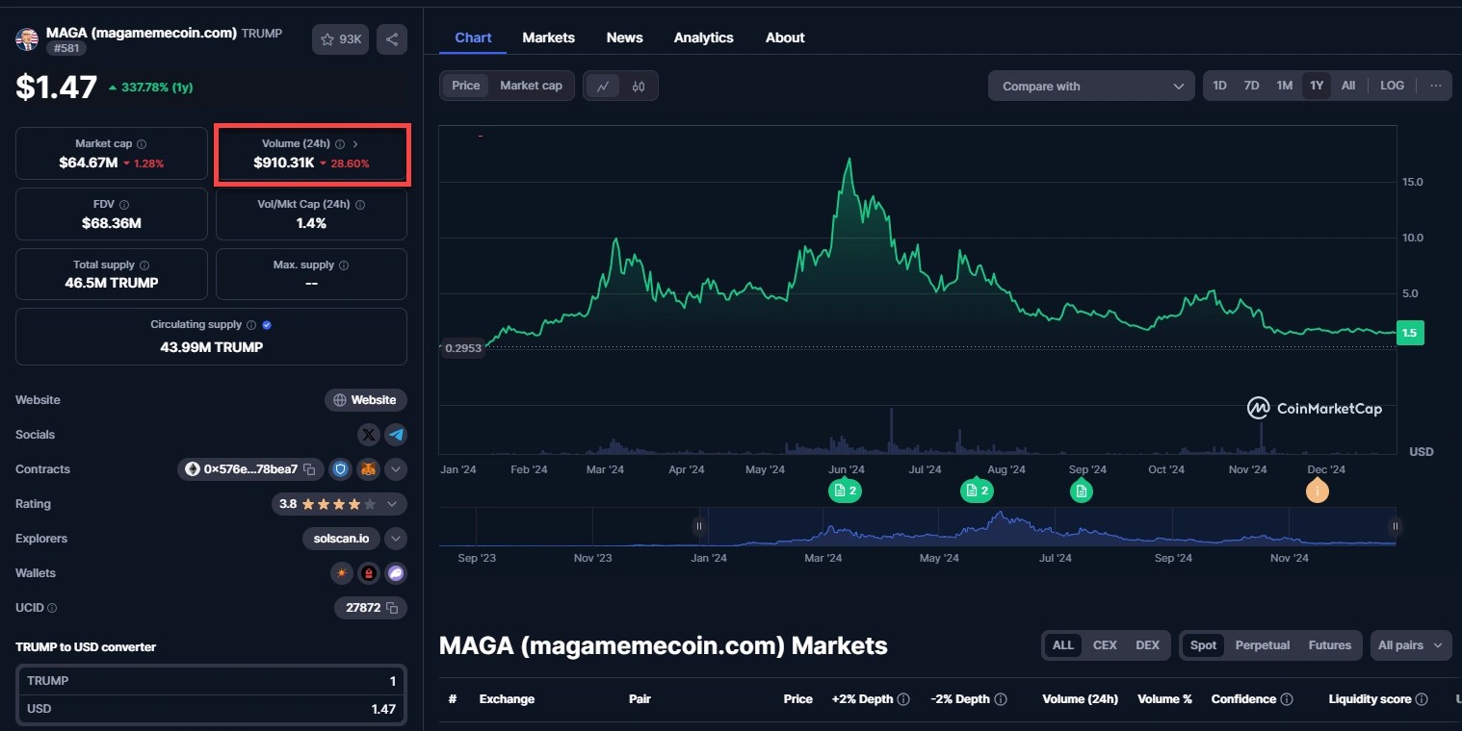
Task: Toggle chart to Market cap
Action: pyautogui.click(x=531, y=86)
